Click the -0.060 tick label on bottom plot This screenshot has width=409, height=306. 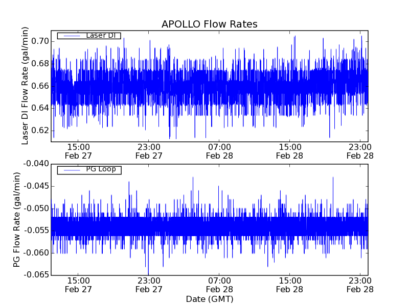(x=36, y=253)
